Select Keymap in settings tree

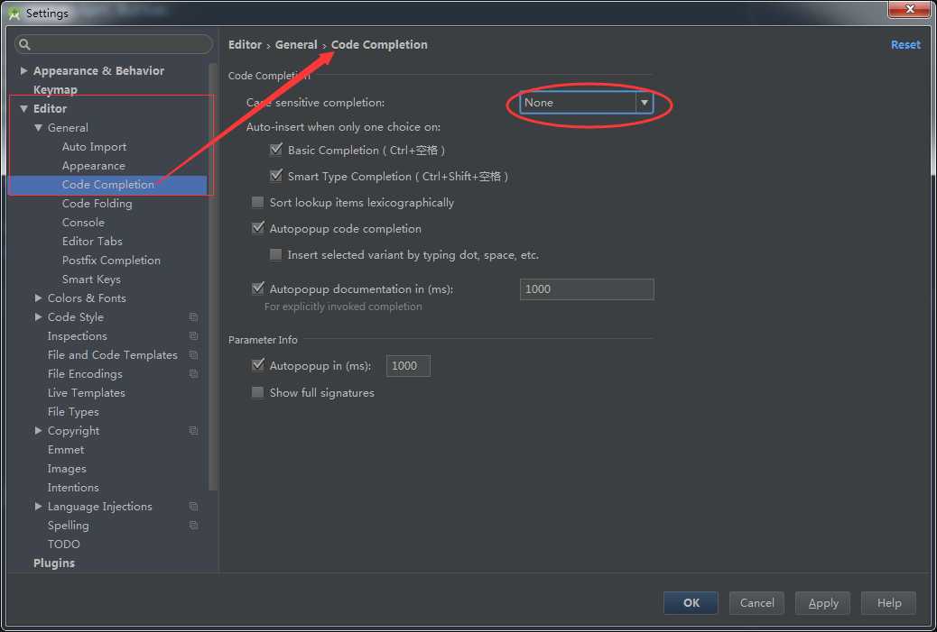55,89
